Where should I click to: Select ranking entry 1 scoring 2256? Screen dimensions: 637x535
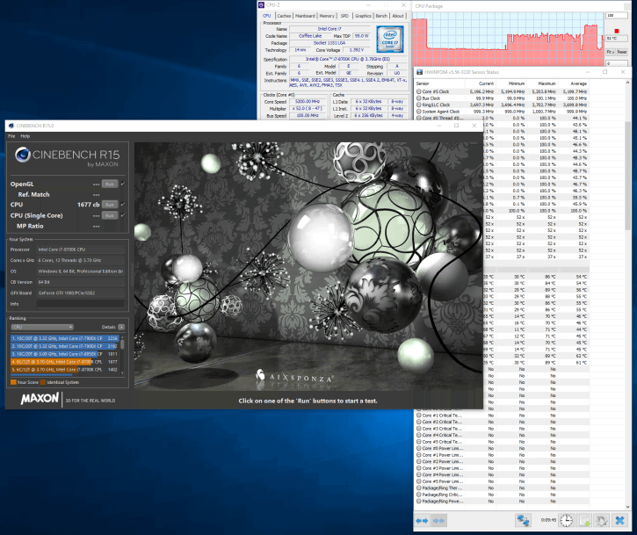[x=65, y=338]
